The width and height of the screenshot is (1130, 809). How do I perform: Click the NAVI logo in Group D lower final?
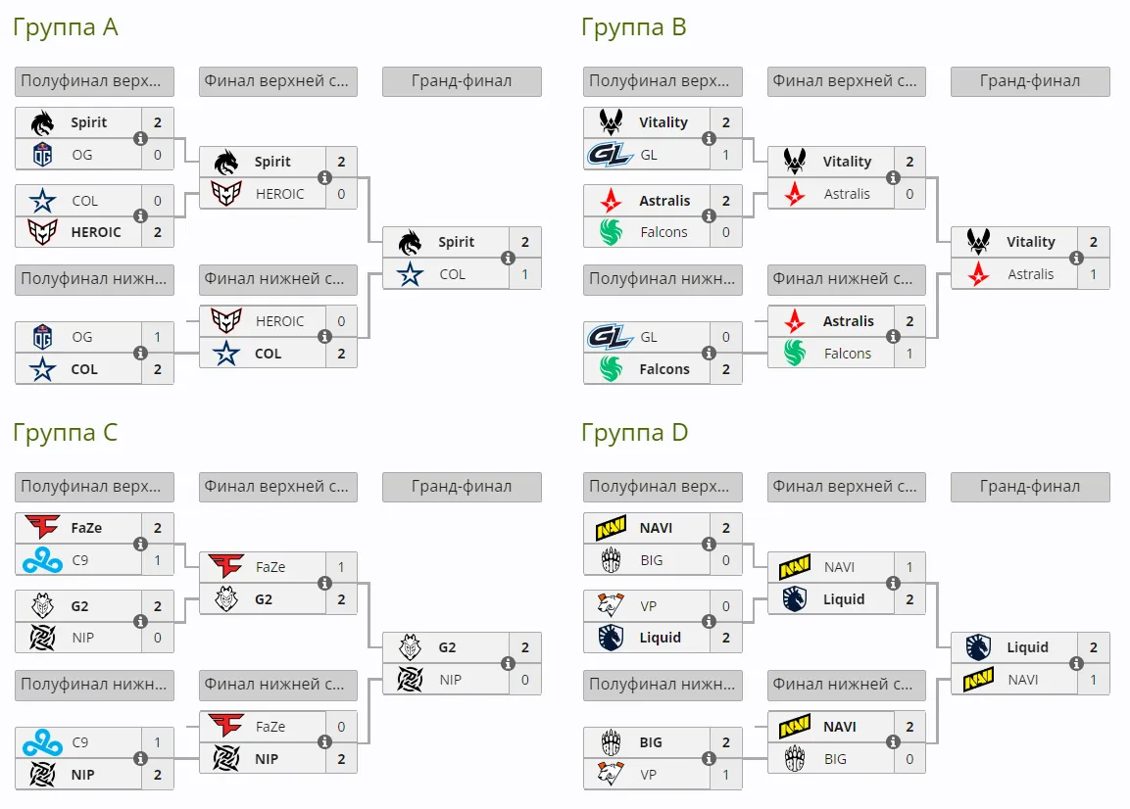tap(794, 726)
